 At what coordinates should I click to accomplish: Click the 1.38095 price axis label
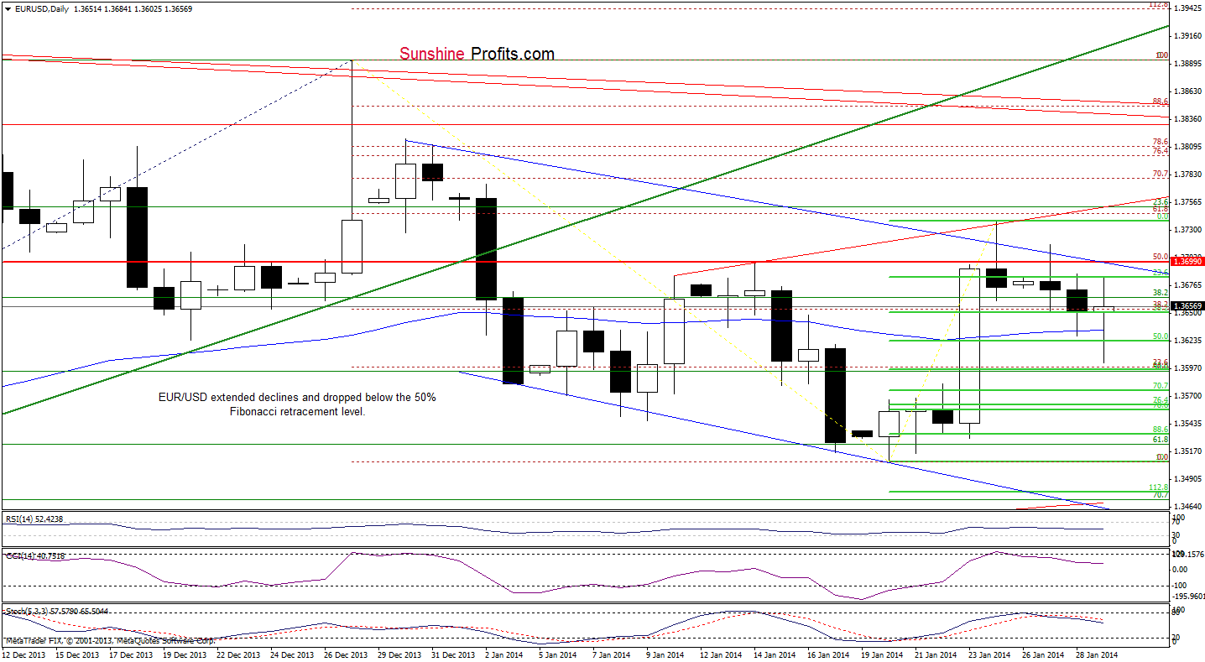1188,147
